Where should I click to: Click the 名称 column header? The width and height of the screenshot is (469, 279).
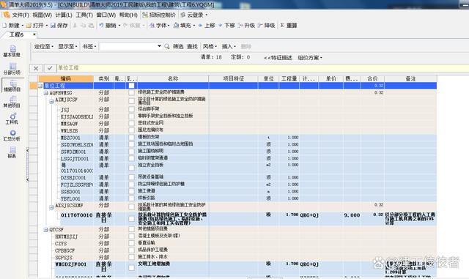pyautogui.click(x=173, y=78)
